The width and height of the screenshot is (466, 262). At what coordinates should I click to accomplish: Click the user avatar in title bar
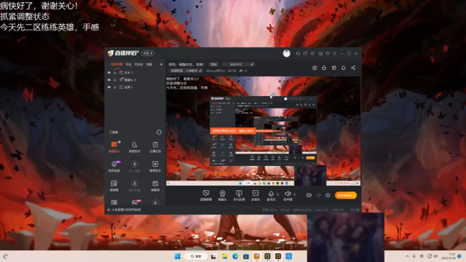pyautogui.click(x=287, y=53)
